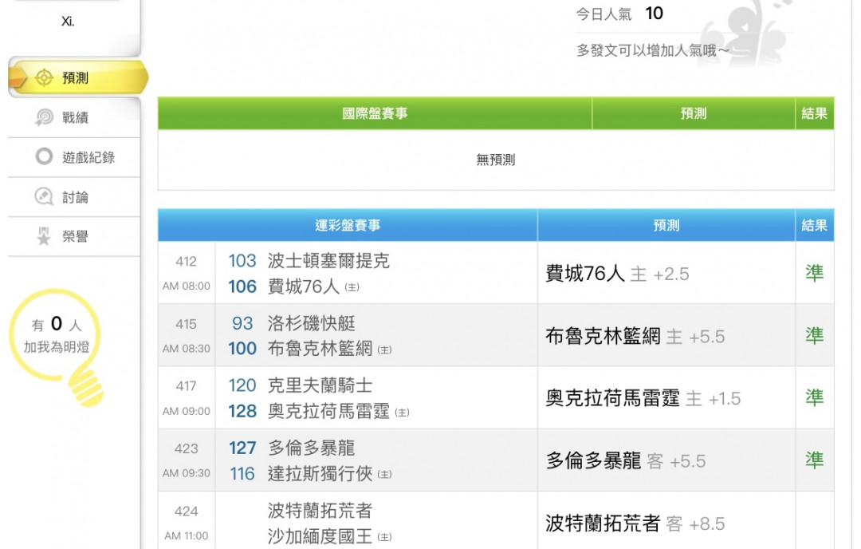Screen dimensions: 861x549
Task: Click the target icon beside 預測
Action: click(44, 77)
